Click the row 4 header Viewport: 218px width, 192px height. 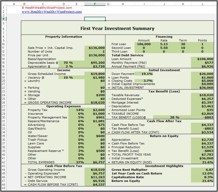pos(3,19)
